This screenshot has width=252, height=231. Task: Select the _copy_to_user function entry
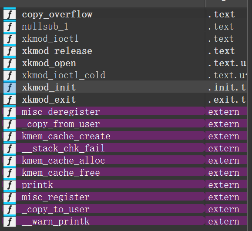56,210
